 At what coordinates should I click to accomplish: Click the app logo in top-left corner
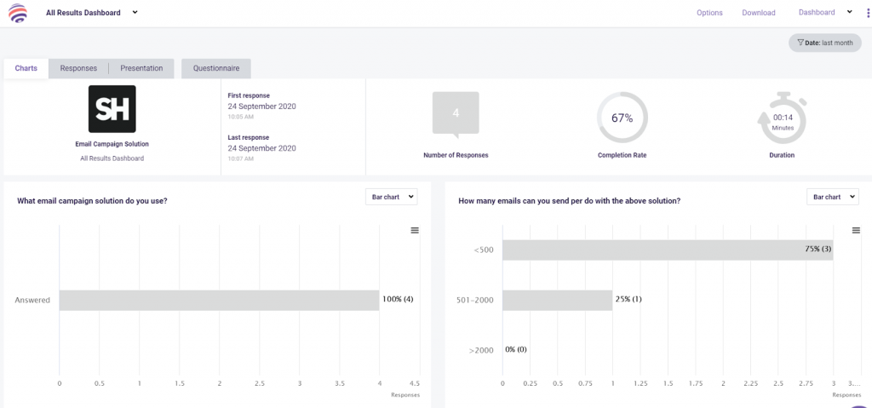pyautogui.click(x=17, y=14)
